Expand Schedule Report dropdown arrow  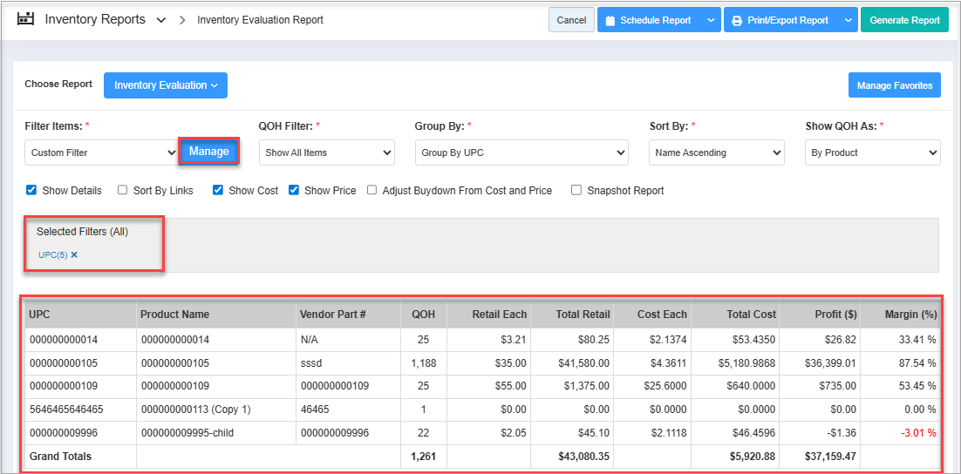coord(712,20)
